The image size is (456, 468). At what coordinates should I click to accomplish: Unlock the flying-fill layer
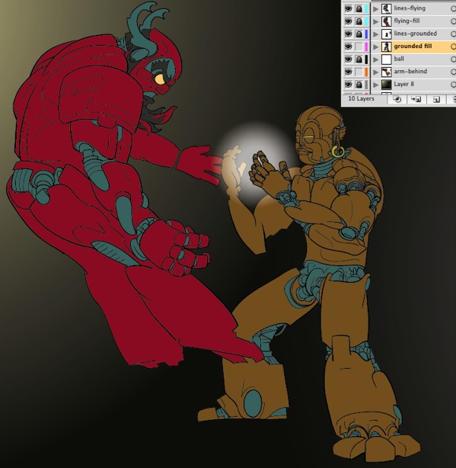click(359, 21)
